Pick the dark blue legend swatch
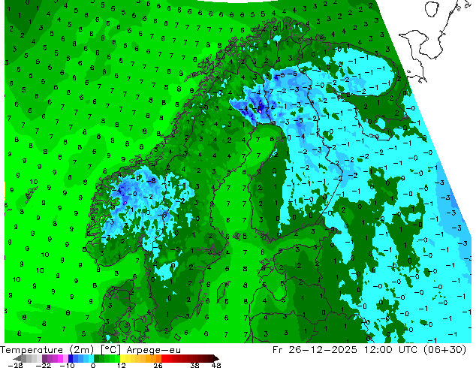 click(71, 358)
